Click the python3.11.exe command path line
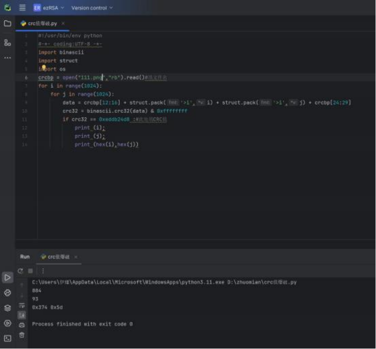 tap(164, 282)
